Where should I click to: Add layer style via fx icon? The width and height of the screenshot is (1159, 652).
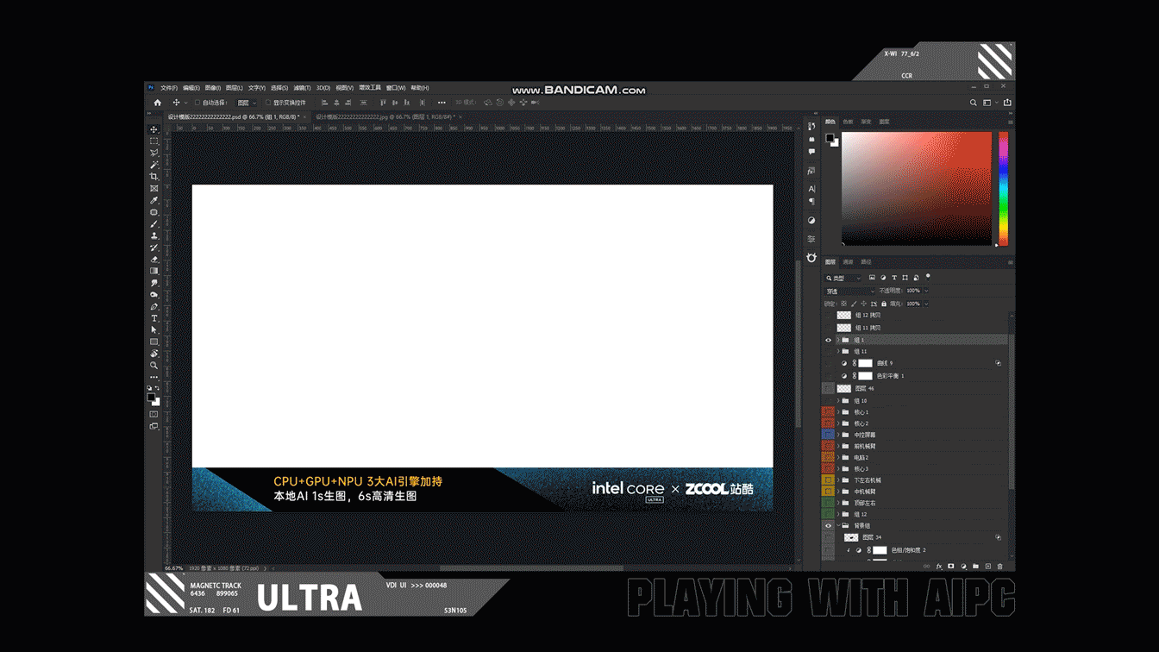click(x=939, y=567)
